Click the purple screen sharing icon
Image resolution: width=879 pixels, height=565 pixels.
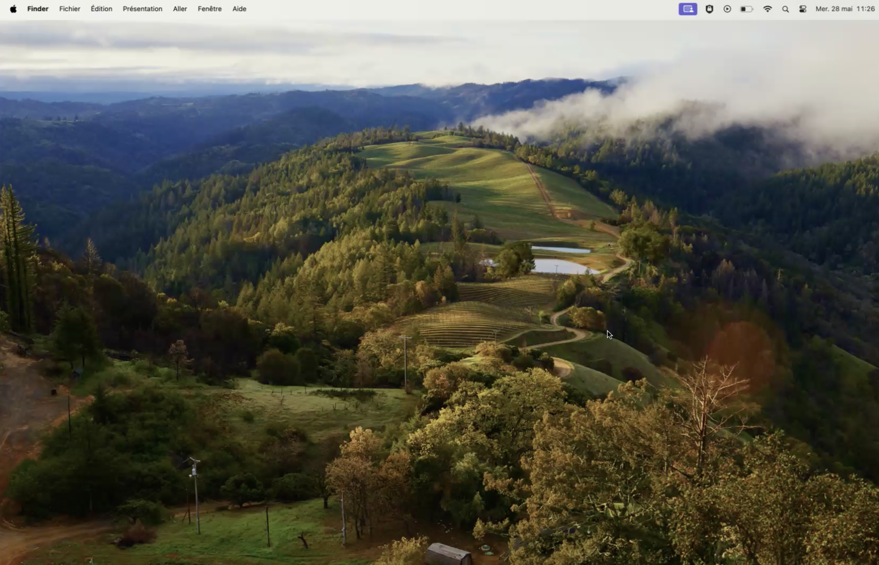(x=687, y=9)
